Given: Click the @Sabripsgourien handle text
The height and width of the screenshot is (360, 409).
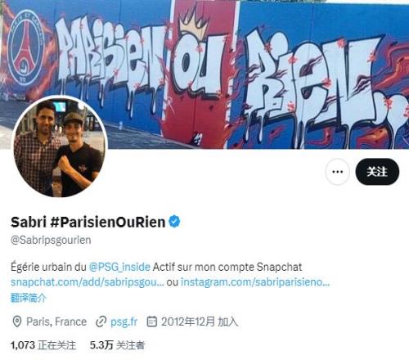Looking at the screenshot, I should click(x=51, y=241).
